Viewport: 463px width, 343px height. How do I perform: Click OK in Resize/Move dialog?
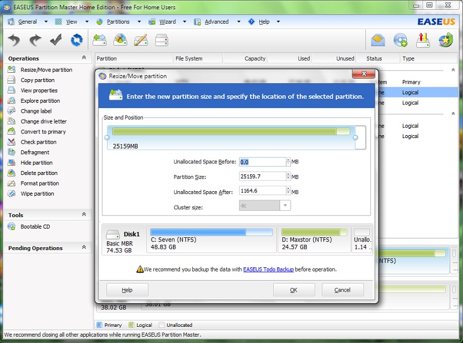pos(294,290)
